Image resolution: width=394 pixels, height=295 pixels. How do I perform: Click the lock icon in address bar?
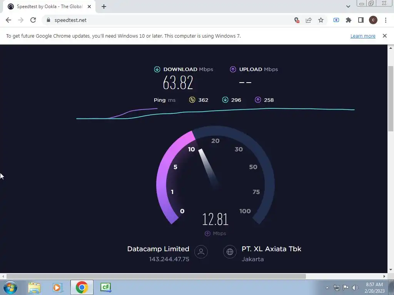pos(48,20)
